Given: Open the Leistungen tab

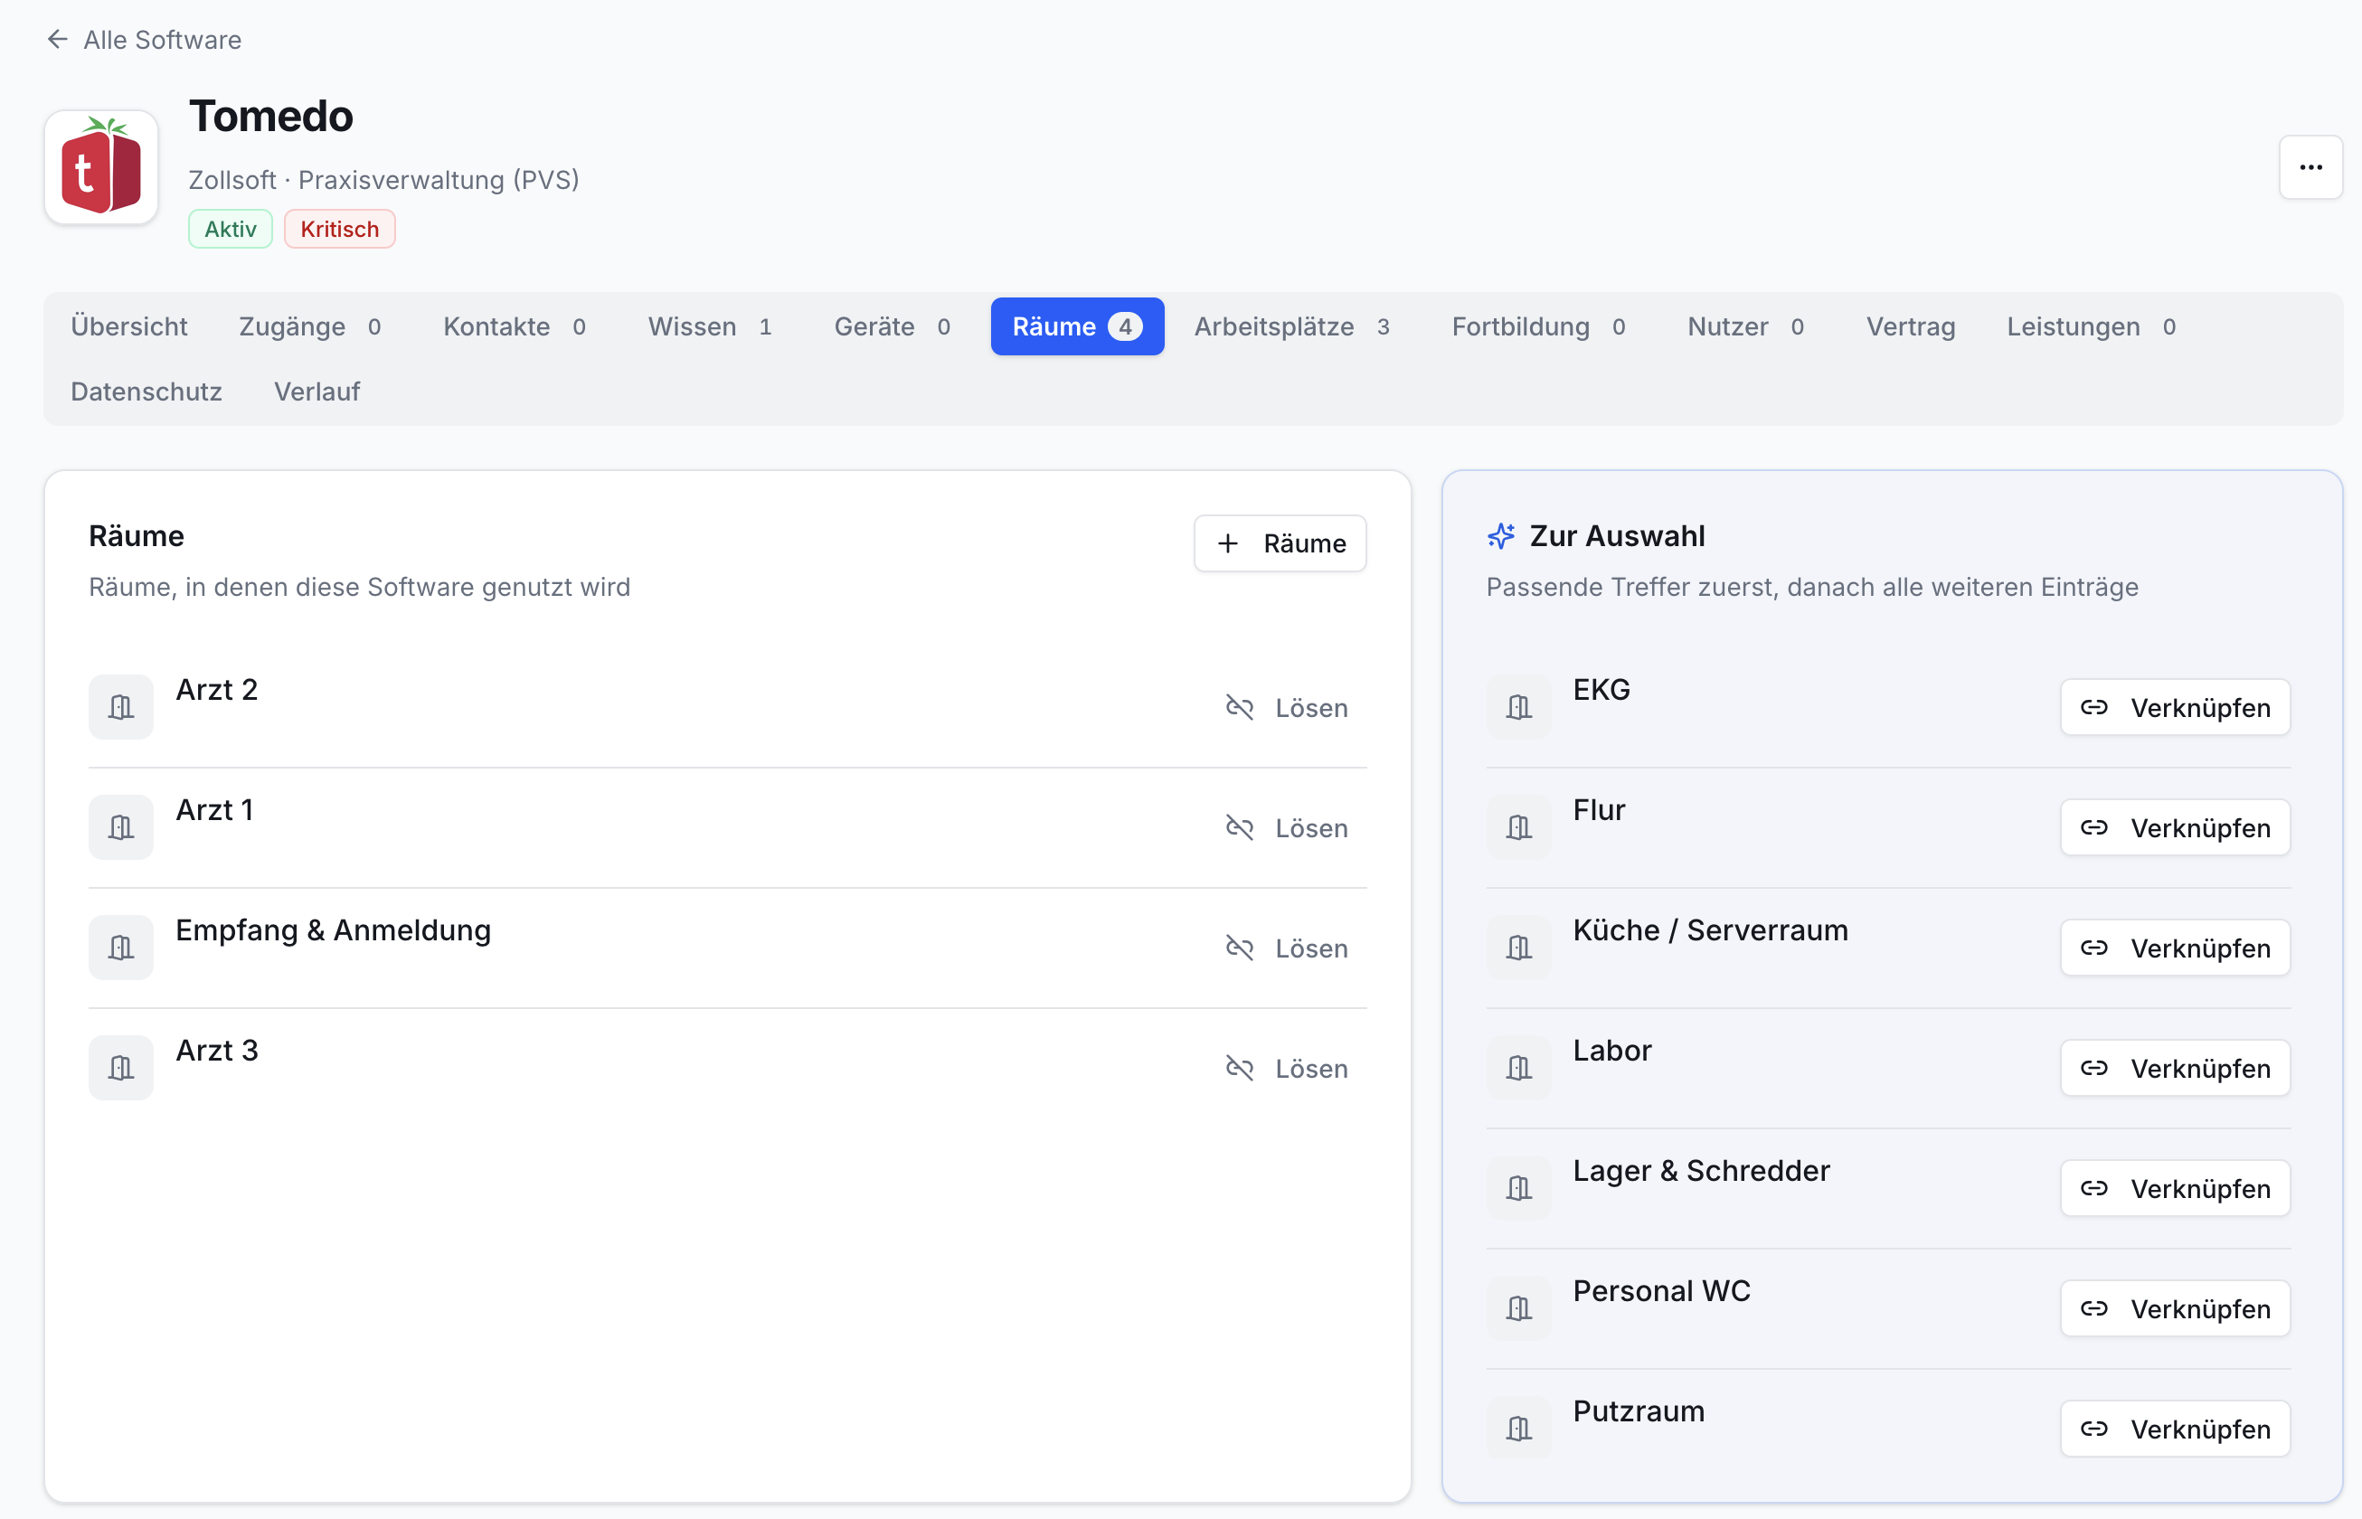Looking at the screenshot, I should point(2091,326).
